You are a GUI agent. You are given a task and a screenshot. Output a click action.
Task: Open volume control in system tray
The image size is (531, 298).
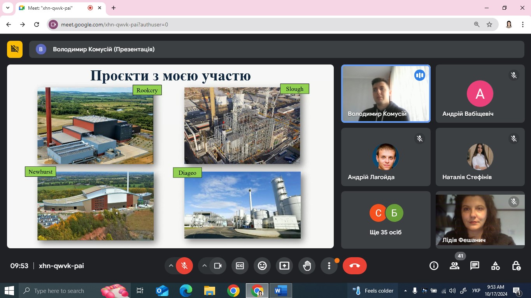(x=452, y=291)
